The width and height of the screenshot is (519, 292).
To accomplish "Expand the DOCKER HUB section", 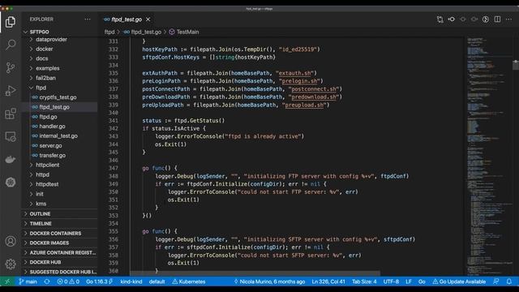I will click(x=59, y=262).
